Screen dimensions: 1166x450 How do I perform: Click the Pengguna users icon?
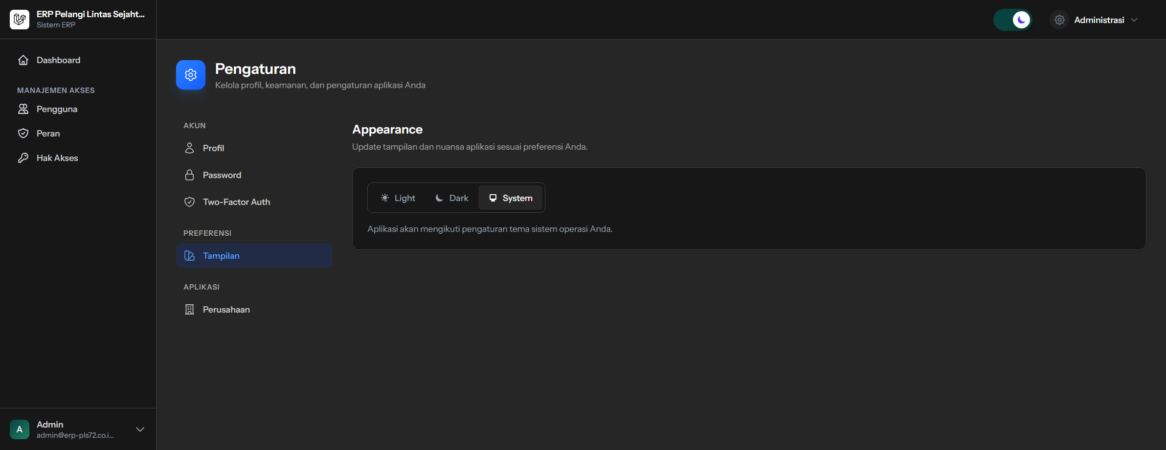(x=23, y=109)
